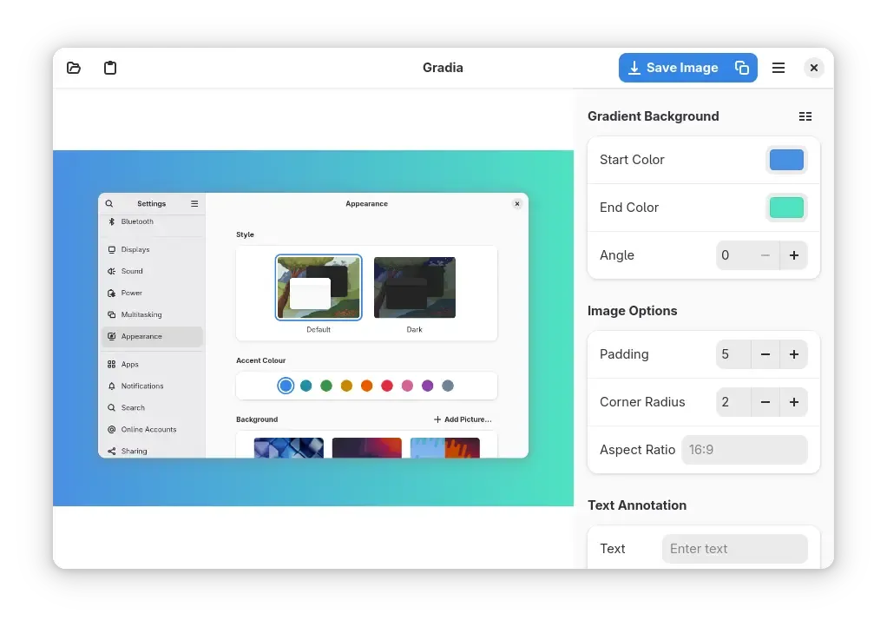The height and width of the screenshot is (627, 887).
Task: Click the screenshot preview image
Action: click(x=312, y=327)
